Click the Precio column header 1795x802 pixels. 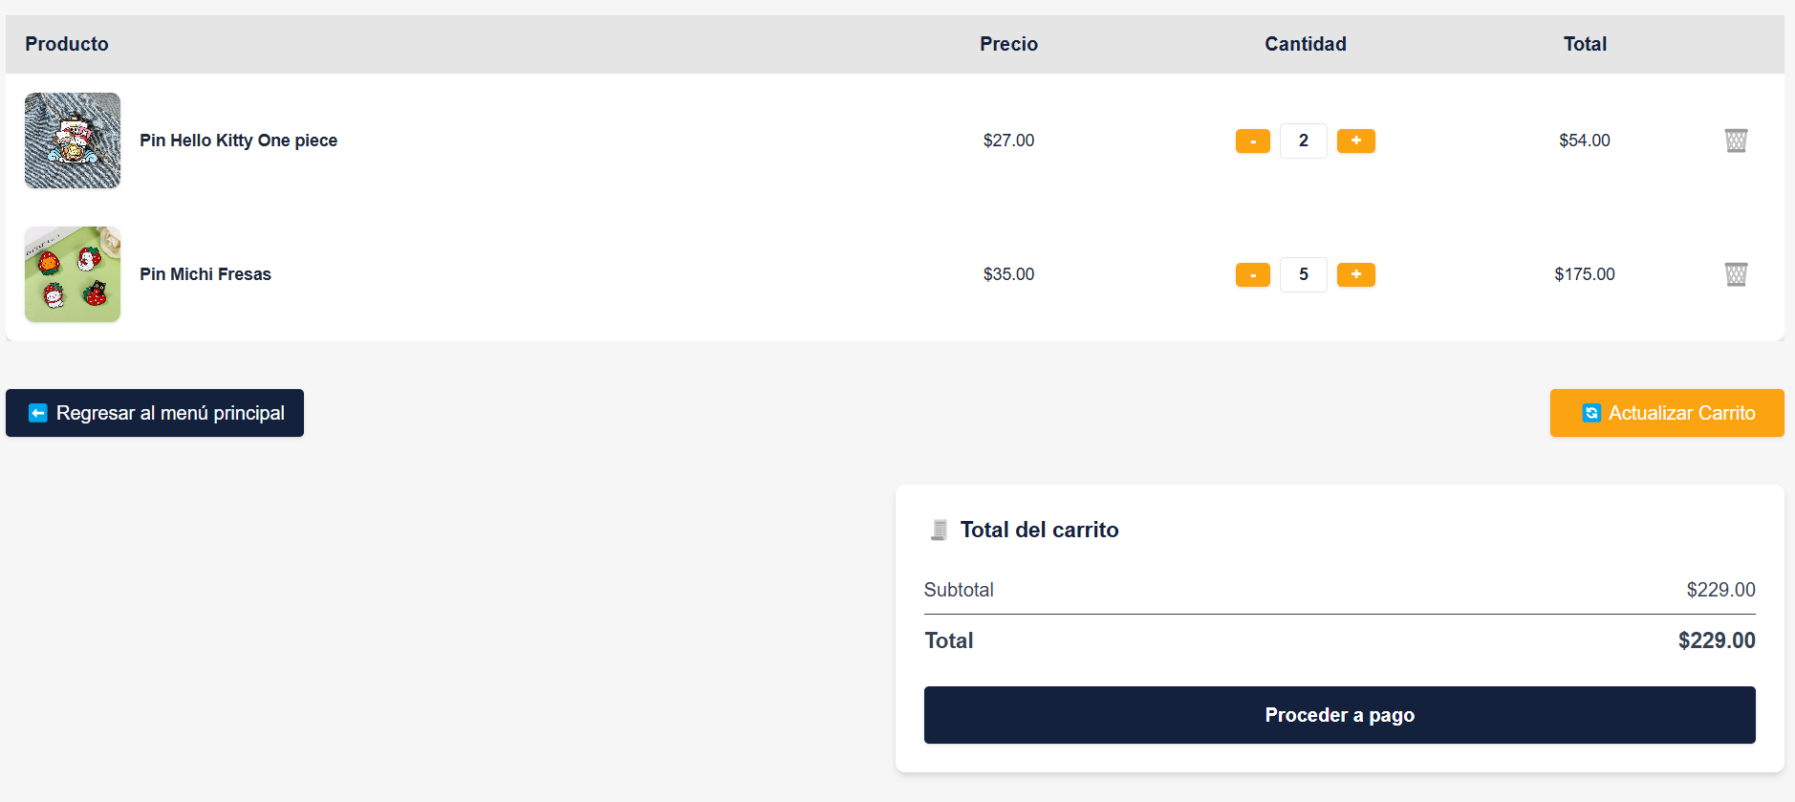[x=1008, y=44]
